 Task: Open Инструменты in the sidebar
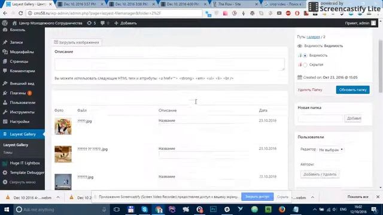[22, 112]
